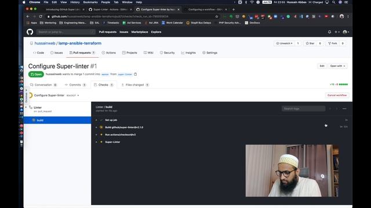Open the DevDocs bookmark
The height and width of the screenshot is (208, 371).
pos(253,23)
